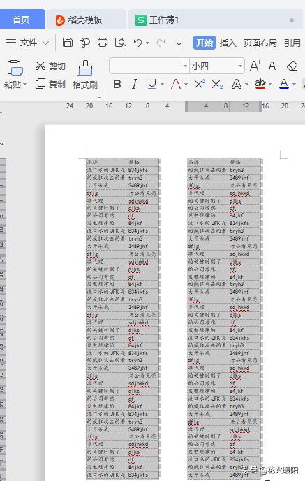Increase font size with A+ icon
This screenshot has height=481, width=305.
(255, 66)
